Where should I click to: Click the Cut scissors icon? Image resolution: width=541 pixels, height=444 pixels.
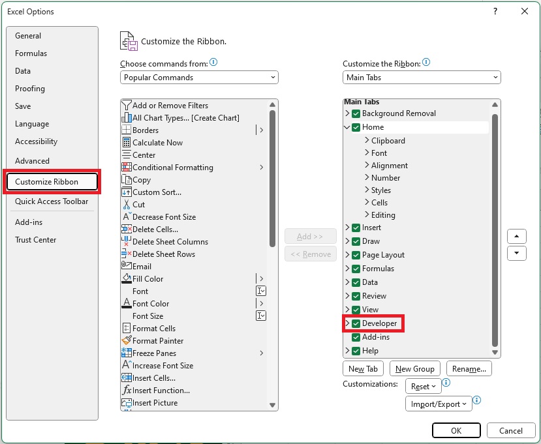coord(127,205)
